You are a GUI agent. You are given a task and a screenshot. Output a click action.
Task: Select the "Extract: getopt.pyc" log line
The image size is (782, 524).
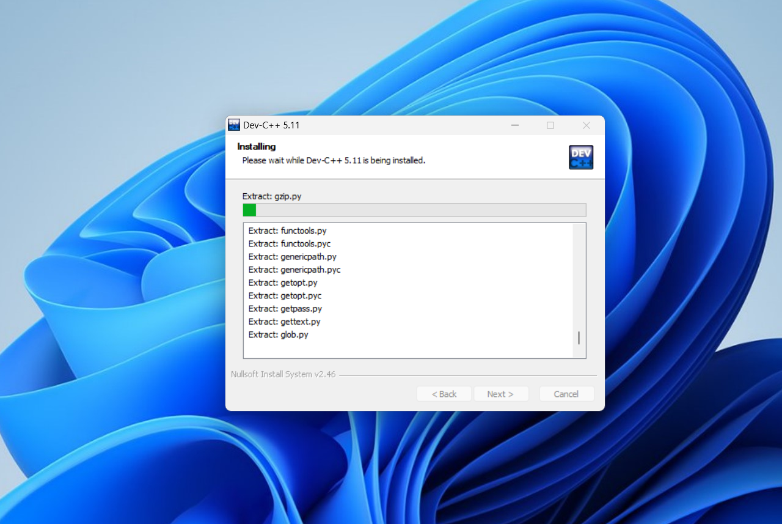click(x=285, y=295)
